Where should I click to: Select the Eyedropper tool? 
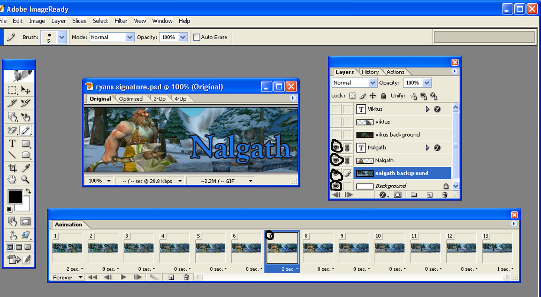(x=26, y=168)
